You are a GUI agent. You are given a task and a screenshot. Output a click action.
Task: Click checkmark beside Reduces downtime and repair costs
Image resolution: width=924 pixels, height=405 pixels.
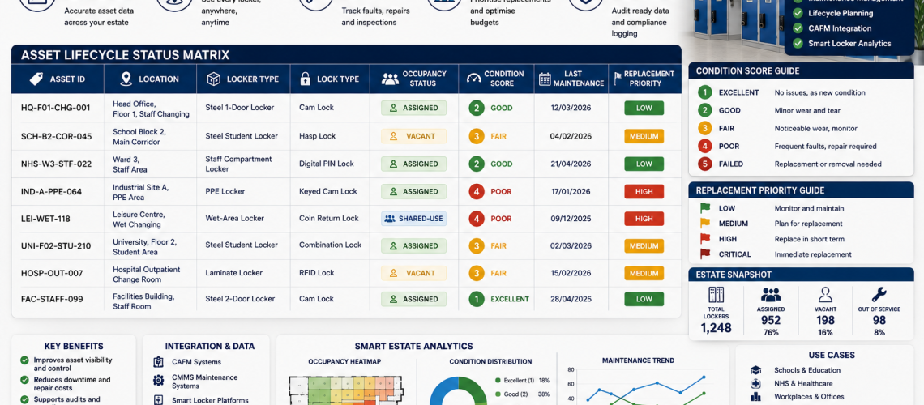24,380
